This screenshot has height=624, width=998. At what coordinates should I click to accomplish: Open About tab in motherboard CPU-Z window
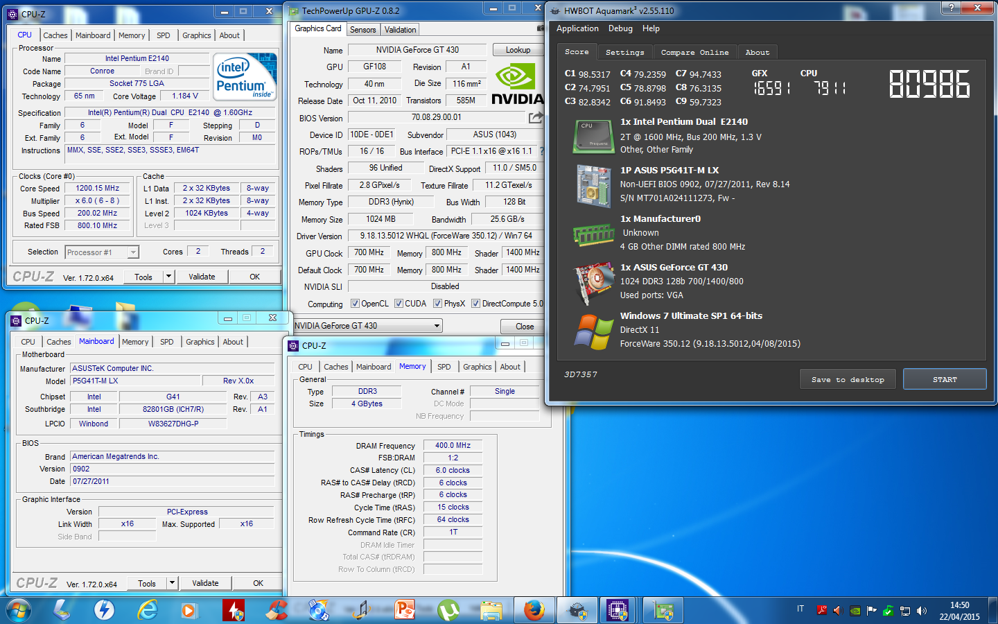(233, 342)
